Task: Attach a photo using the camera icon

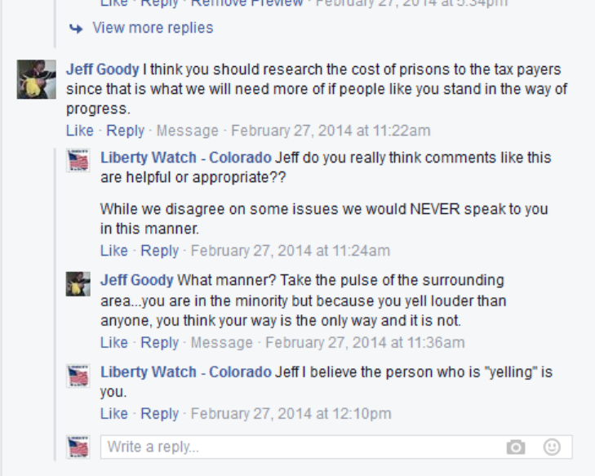Action: [516, 447]
